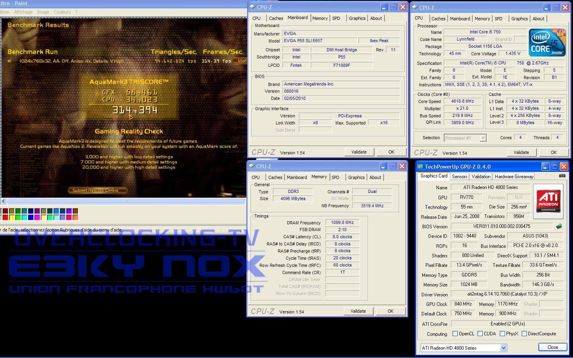Click the BIOS save chip icon in GPU-Z
This screenshot has width=573, height=358.
[x=559, y=226]
